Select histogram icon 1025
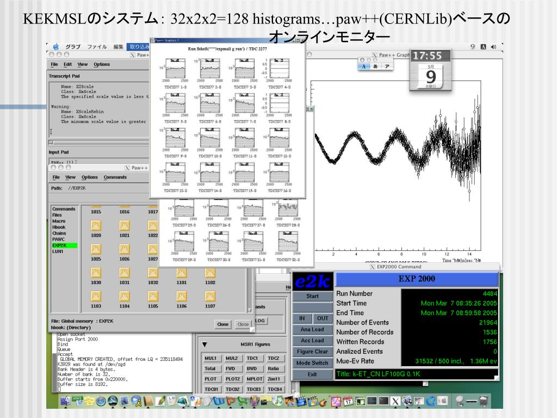 (x=96, y=249)
